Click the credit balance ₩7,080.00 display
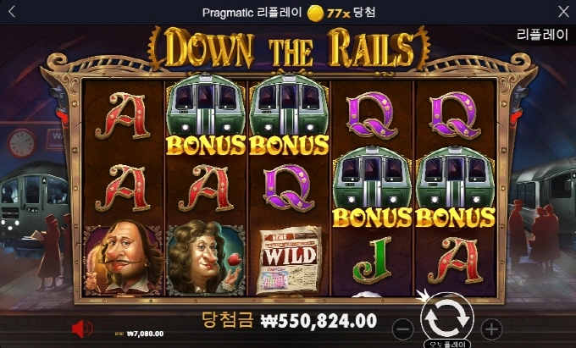This screenshot has width=576, height=348. 145,334
